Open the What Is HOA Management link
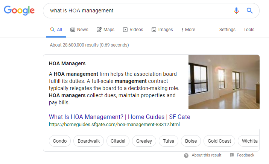269x164 pixels. [x=120, y=117]
